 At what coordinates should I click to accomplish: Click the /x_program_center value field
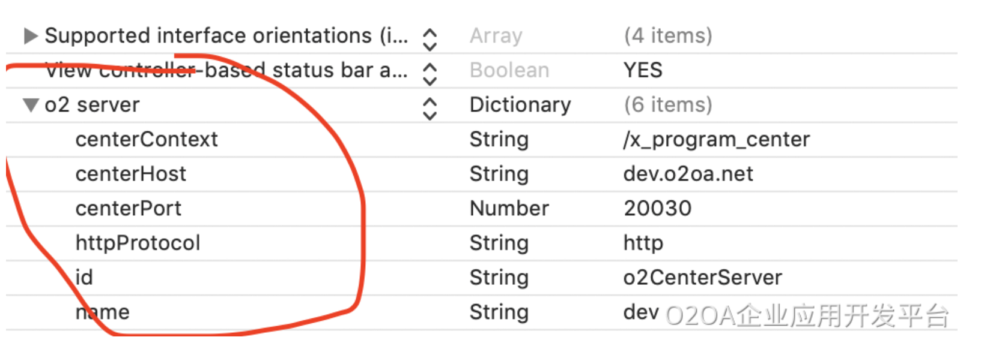pyautogui.click(x=717, y=140)
